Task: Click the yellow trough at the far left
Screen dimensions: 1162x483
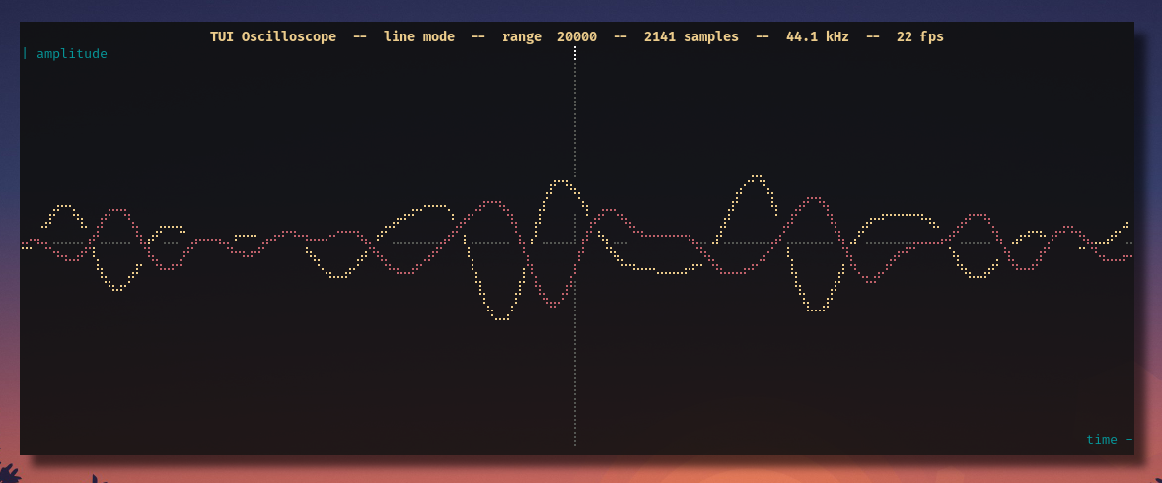Action: [x=116, y=288]
